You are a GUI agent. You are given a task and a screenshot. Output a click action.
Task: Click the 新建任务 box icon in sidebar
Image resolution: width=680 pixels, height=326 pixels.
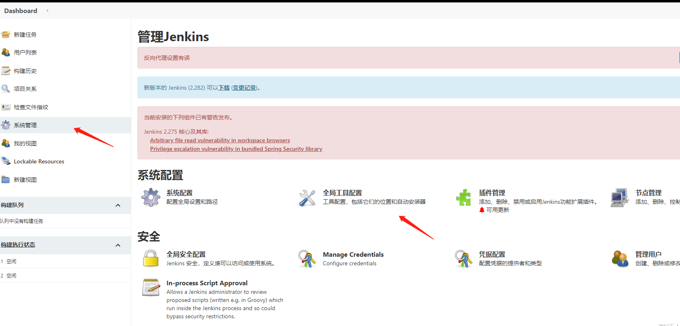click(x=6, y=35)
